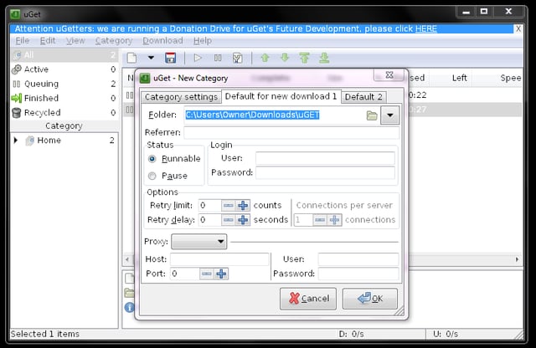Click the blue info icon in bottom panel
This screenshot has width=536, height=348.
click(x=129, y=307)
